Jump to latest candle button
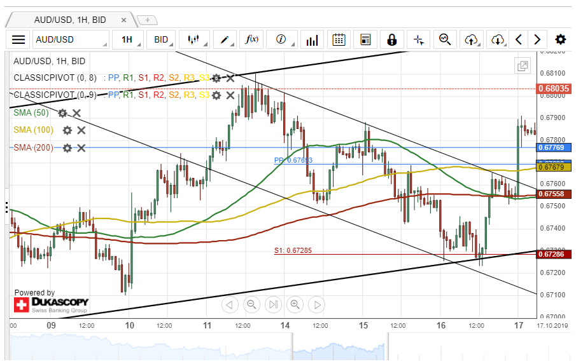The width and height of the screenshot is (576, 364). point(273,305)
